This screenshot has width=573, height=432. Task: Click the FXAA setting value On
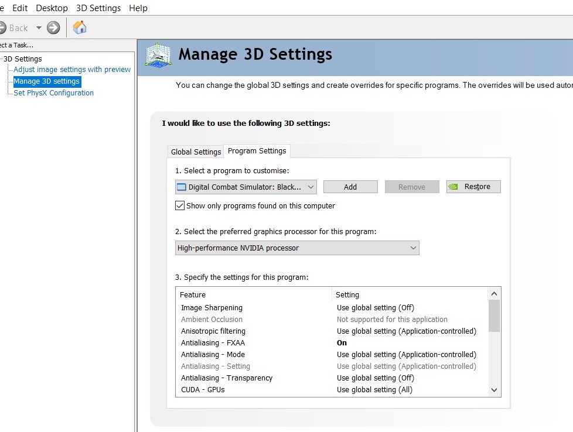click(x=342, y=342)
